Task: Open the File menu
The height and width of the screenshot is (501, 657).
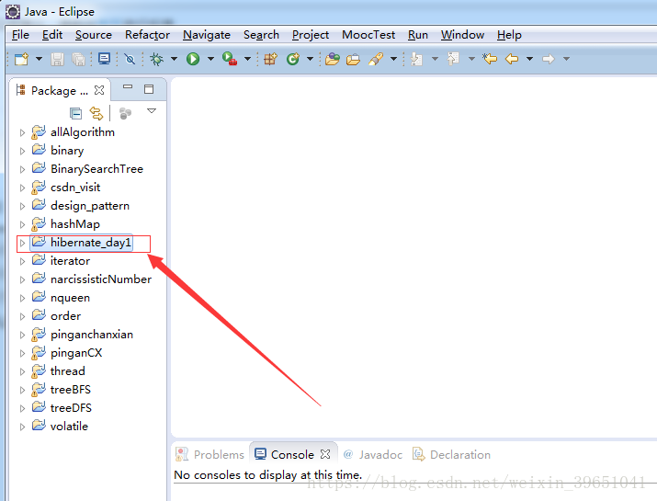Action: (20, 35)
